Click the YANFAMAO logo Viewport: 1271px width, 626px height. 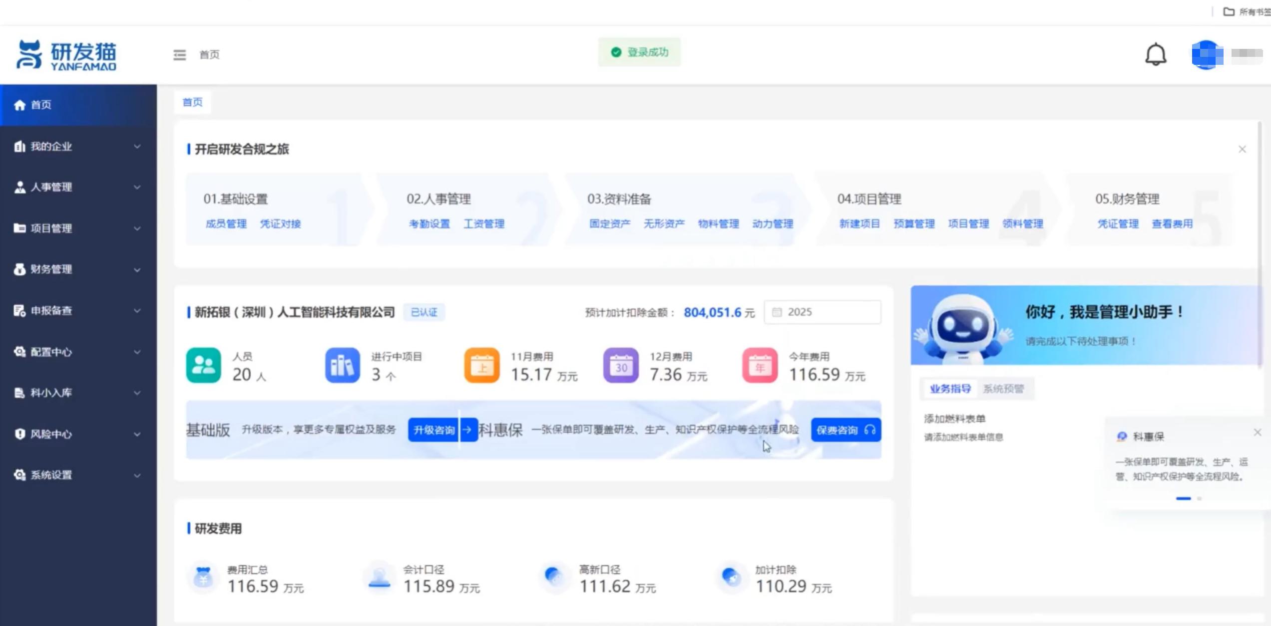tap(66, 55)
